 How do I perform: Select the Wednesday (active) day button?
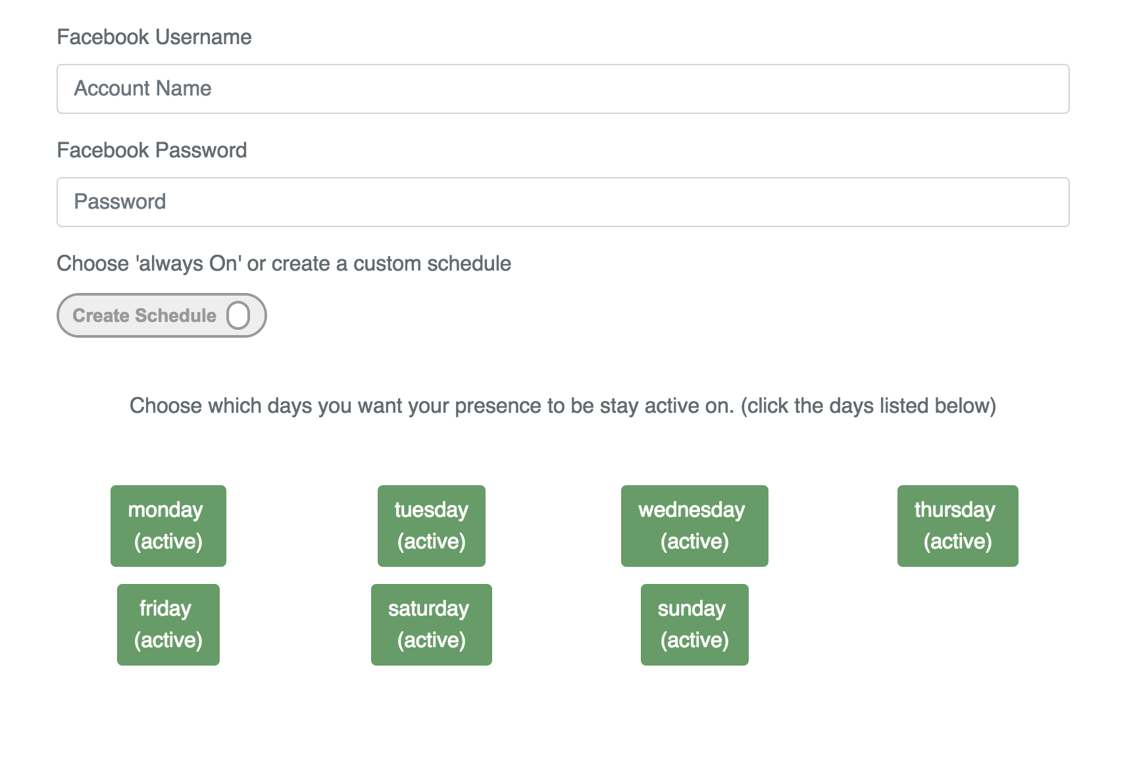[x=694, y=525]
